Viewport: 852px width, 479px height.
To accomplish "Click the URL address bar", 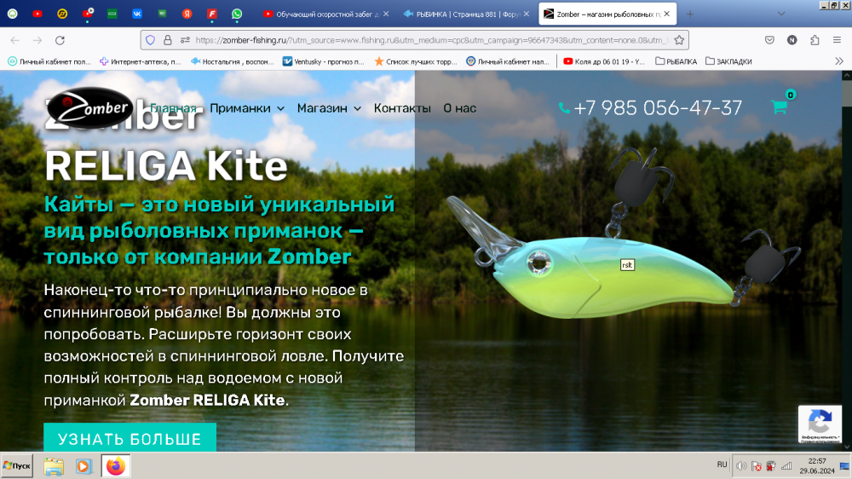I will [x=426, y=40].
